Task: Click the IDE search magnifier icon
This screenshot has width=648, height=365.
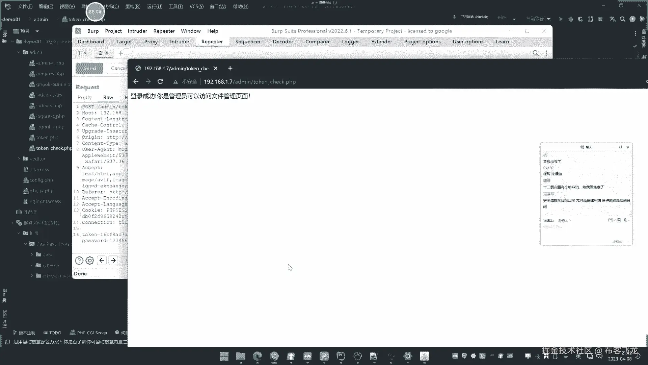Action: pos(622,19)
